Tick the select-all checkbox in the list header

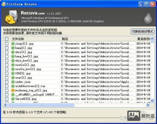(7, 39)
